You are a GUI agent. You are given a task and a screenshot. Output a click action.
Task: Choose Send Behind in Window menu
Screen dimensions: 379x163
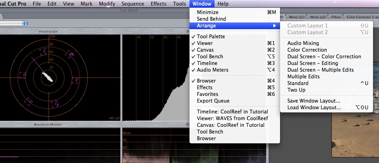coord(235,19)
